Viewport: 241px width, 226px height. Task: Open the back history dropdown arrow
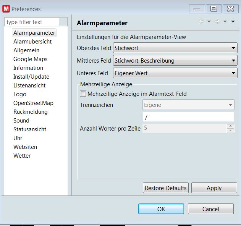pyautogui.click(x=209, y=22)
